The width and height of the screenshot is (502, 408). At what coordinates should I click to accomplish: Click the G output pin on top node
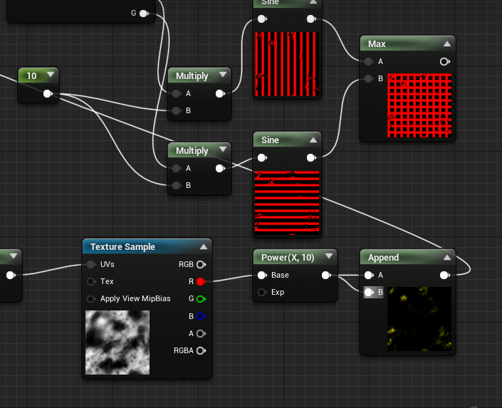point(144,14)
